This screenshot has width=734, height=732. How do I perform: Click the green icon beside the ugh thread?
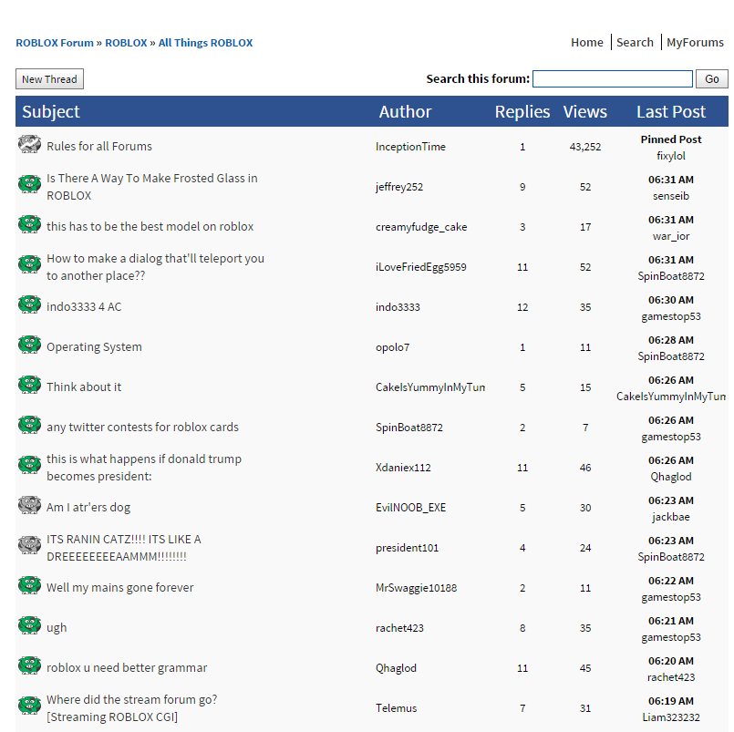click(29, 625)
